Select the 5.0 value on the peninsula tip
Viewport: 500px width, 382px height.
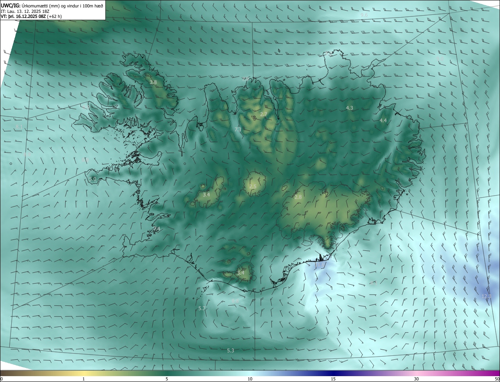(x=93, y=179)
